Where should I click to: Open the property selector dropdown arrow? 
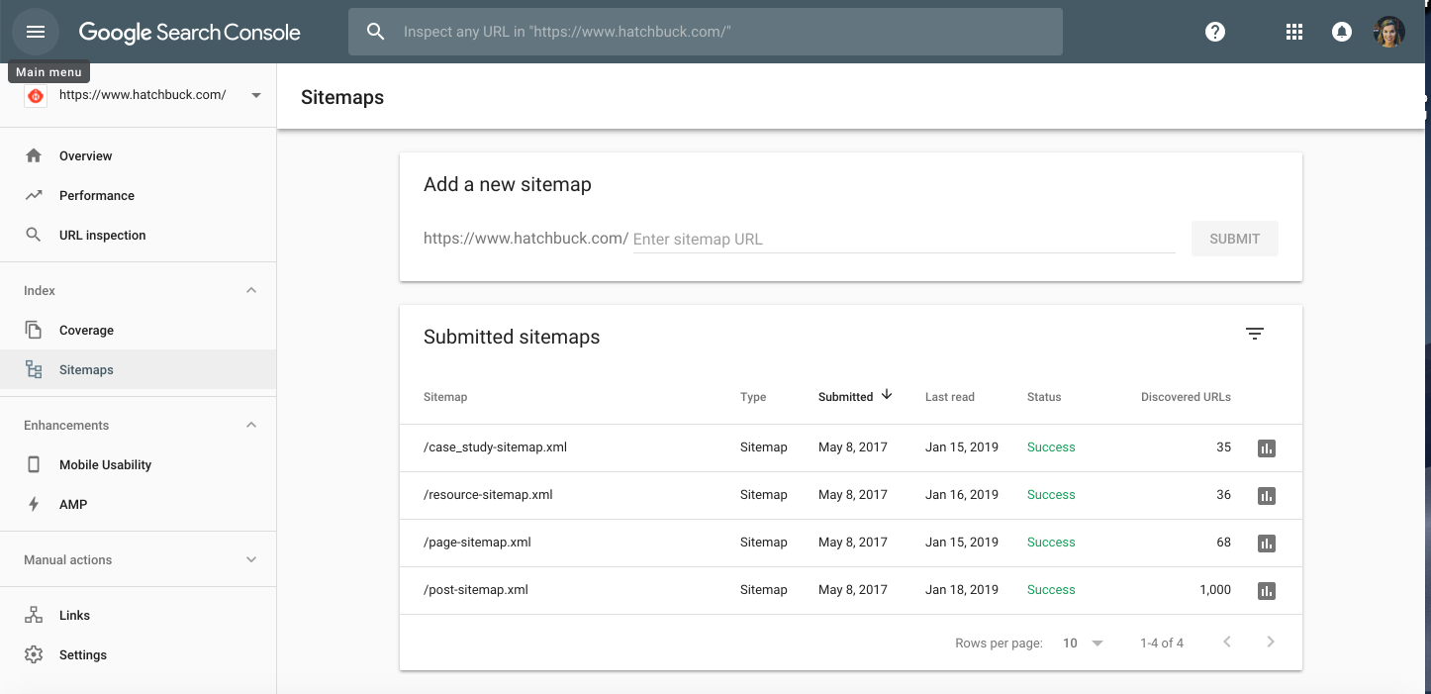(x=256, y=96)
